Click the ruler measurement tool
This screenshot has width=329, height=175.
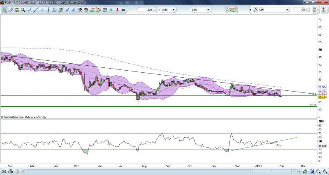(x=11, y=9)
